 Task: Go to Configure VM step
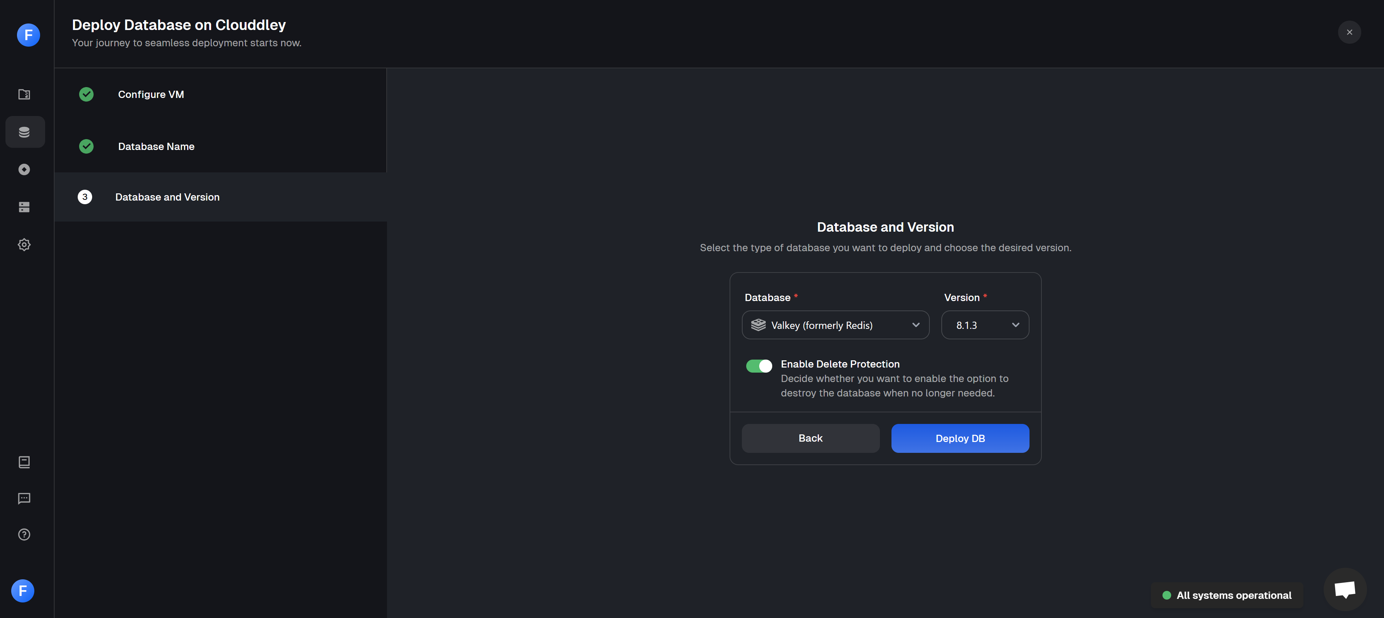pyautogui.click(x=151, y=95)
